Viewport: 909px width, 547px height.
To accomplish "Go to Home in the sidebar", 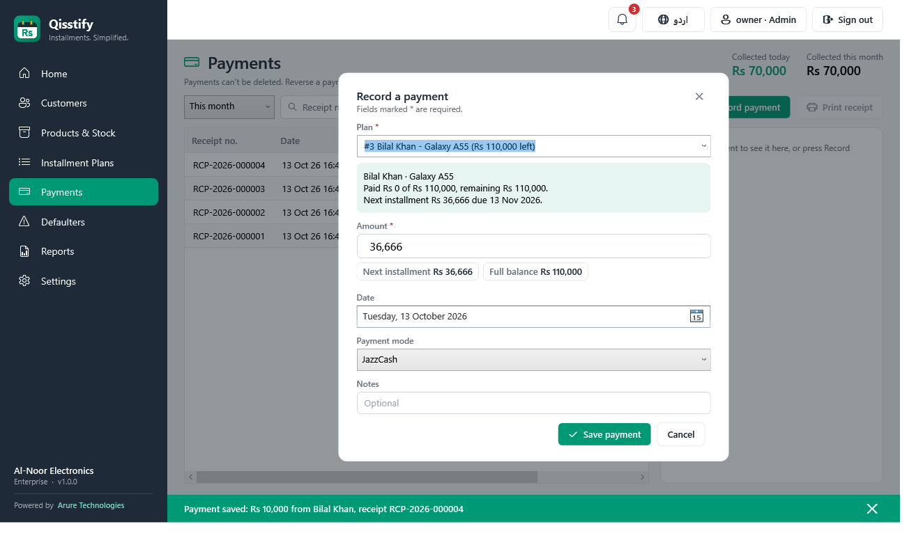I will click(x=84, y=74).
